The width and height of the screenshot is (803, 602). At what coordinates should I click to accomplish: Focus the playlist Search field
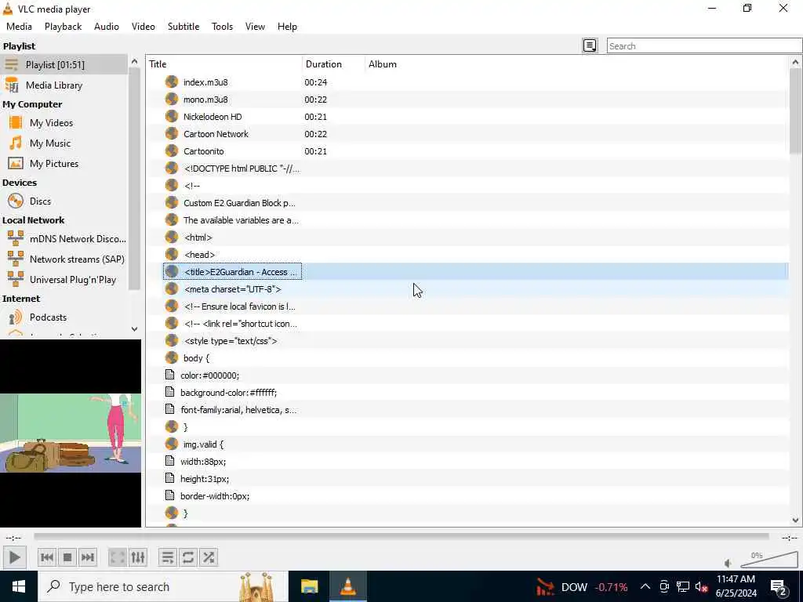(704, 45)
